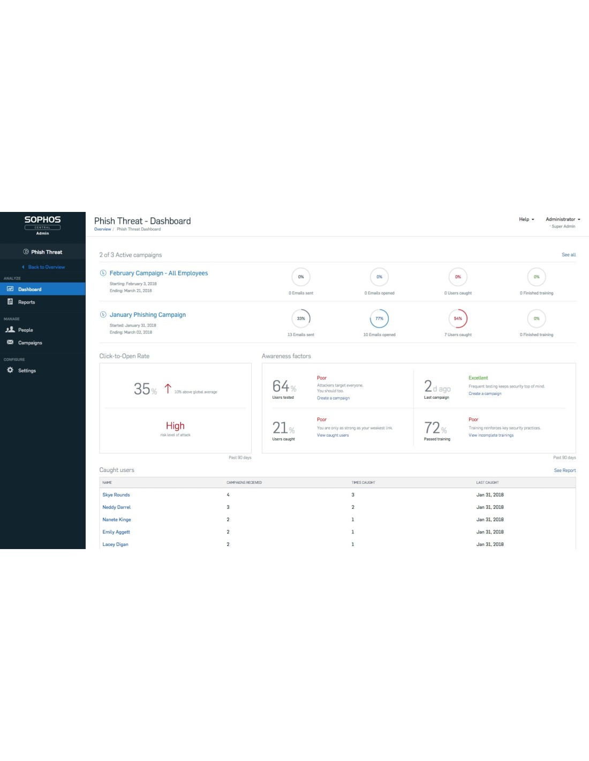The width and height of the screenshot is (589, 761).
Task: Open Reports in the sidebar menu
Action: tap(26, 302)
